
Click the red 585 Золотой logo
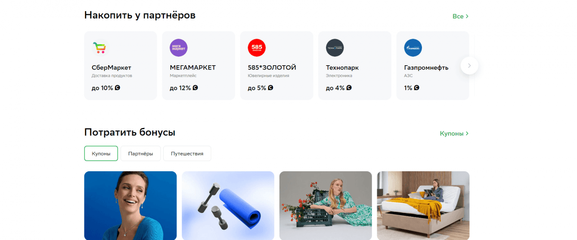(257, 48)
